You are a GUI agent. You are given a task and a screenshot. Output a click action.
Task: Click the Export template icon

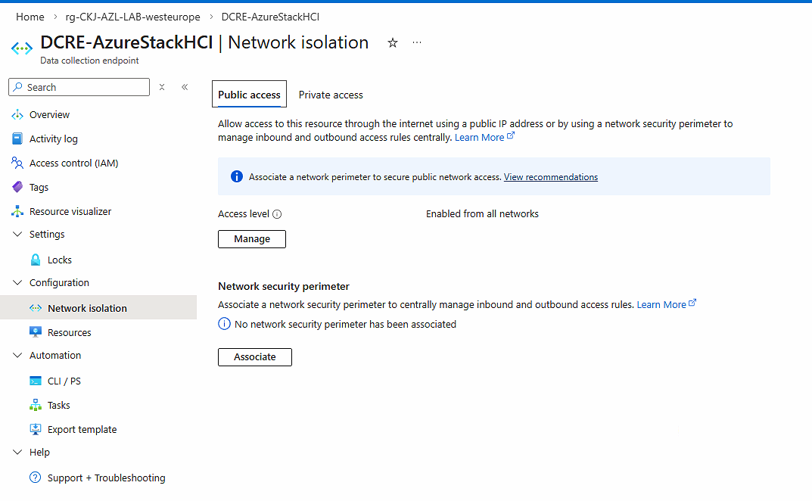tap(36, 430)
